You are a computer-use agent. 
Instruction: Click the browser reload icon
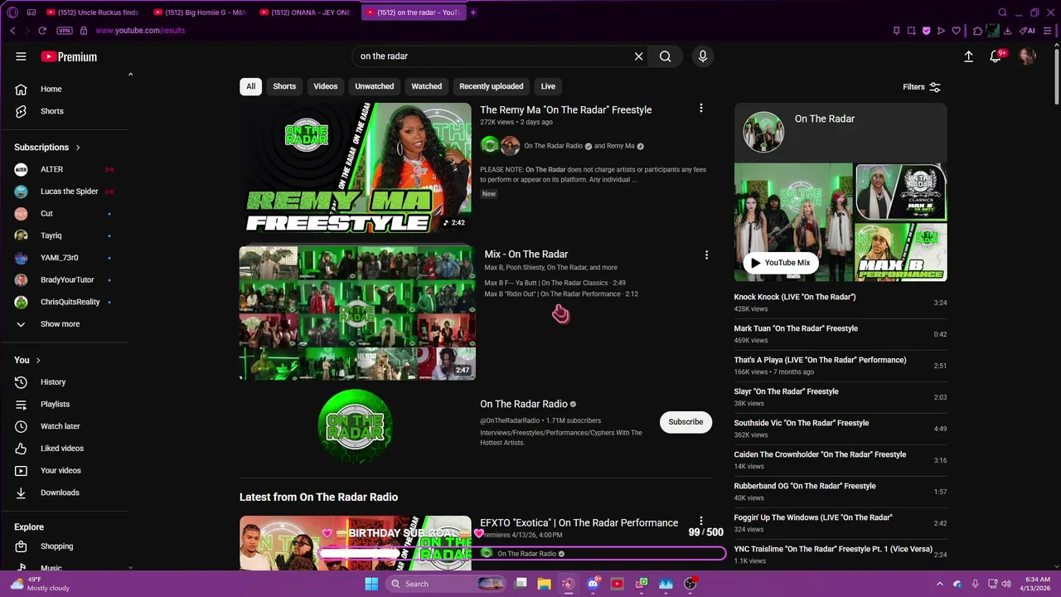42,31
